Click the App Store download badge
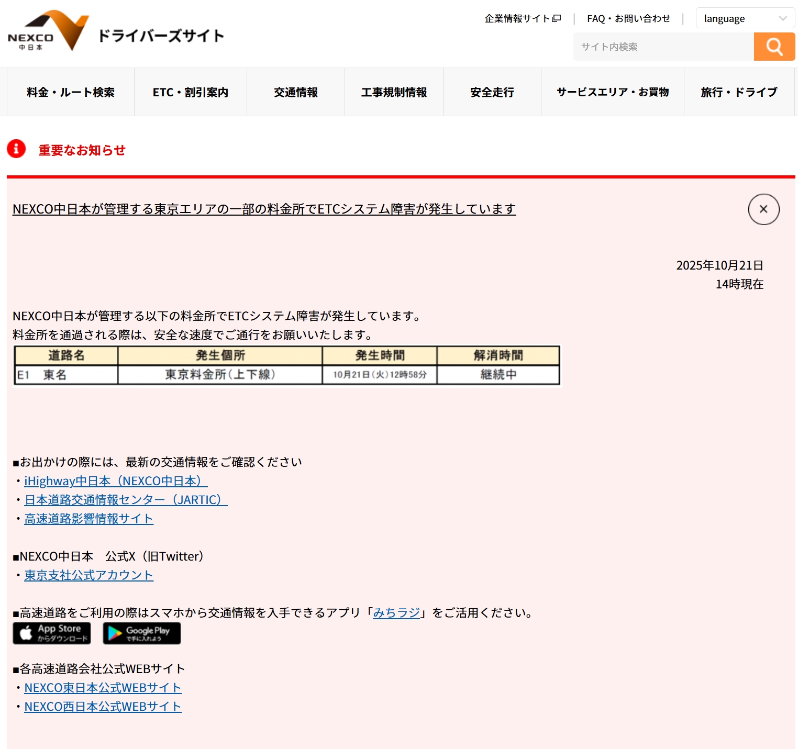798x749 pixels. point(52,633)
